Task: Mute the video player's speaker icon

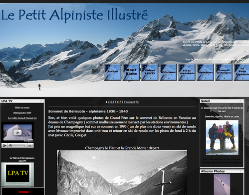Action: (x=30, y=146)
